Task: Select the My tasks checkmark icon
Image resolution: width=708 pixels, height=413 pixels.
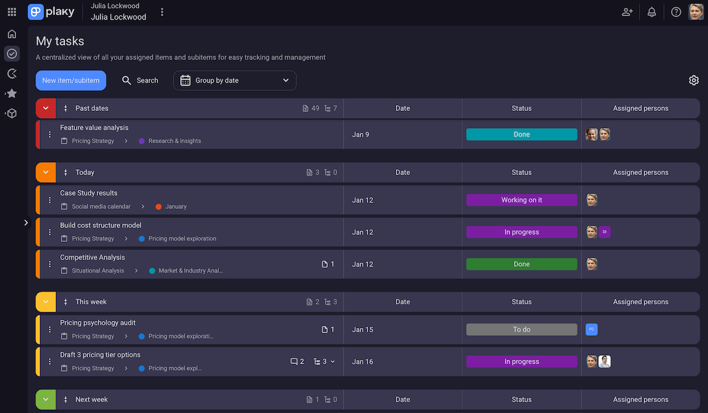Action: tap(11, 54)
